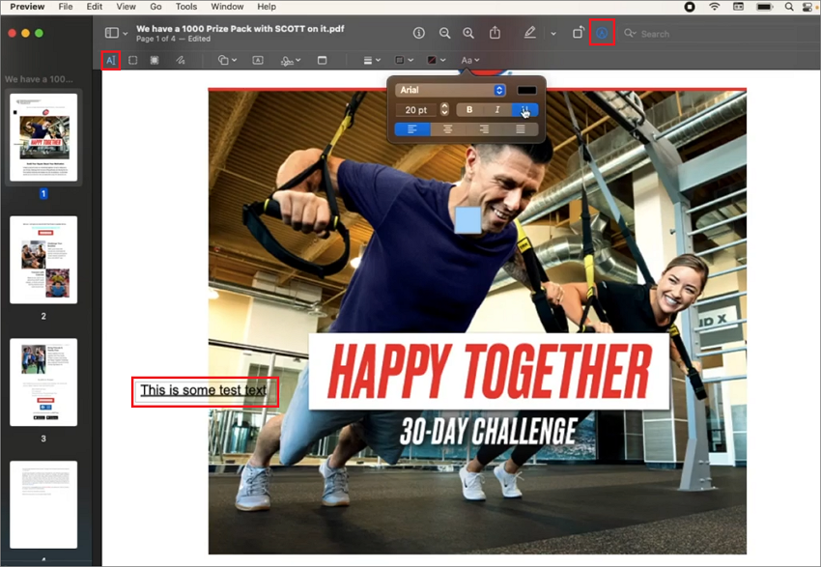The width and height of the screenshot is (821, 567).
Task: Open the Share button
Action: click(495, 33)
